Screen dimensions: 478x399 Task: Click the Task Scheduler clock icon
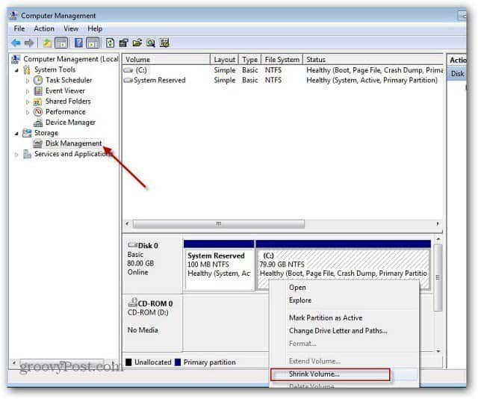[x=38, y=80]
